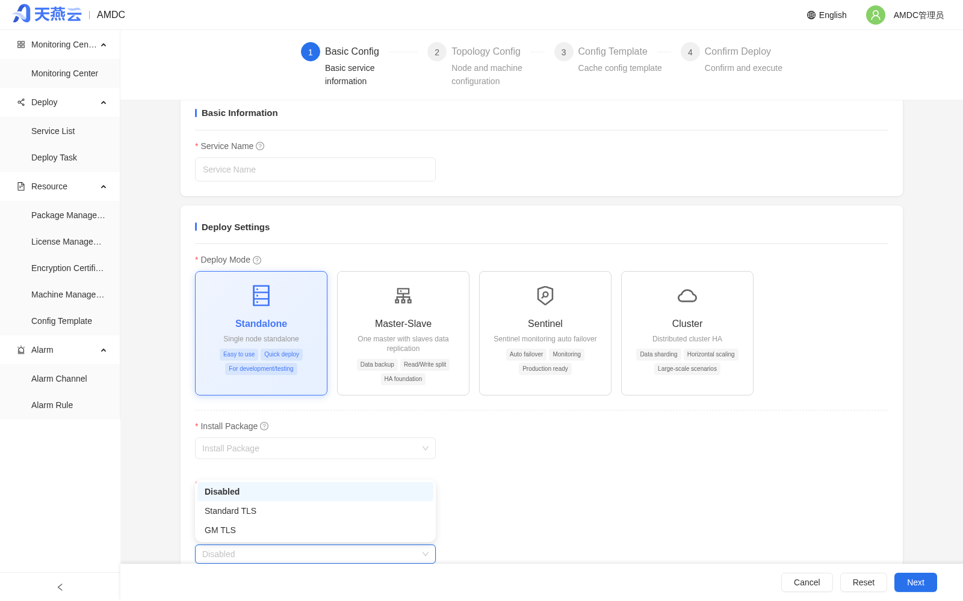Go to step 3 Config Template
Image resolution: width=963 pixels, height=601 pixels.
point(608,58)
